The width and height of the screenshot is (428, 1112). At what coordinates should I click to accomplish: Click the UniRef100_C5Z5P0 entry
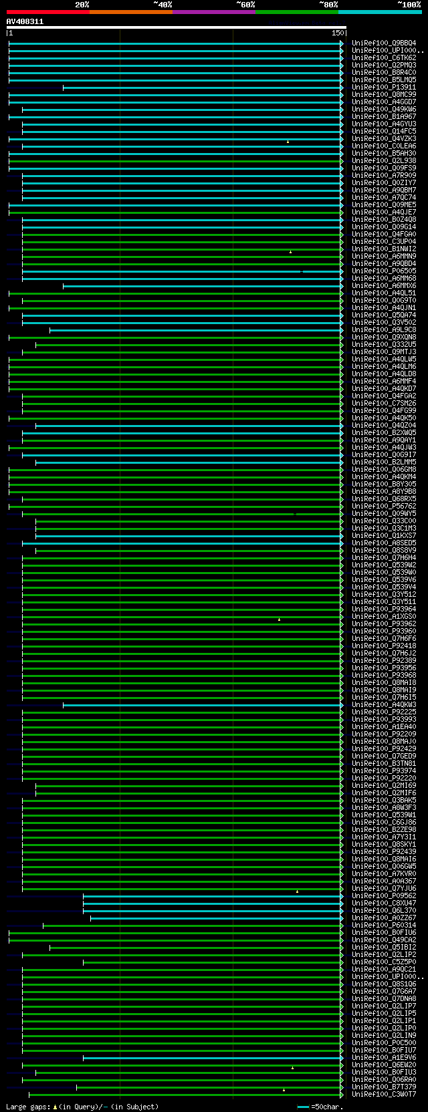384,962
